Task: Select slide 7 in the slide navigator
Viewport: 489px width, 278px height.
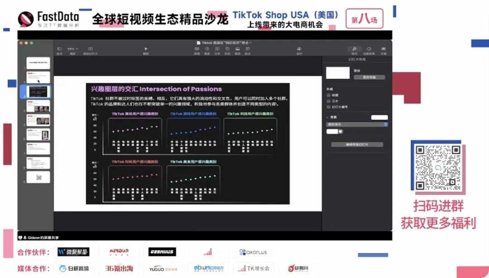Action: (x=38, y=149)
